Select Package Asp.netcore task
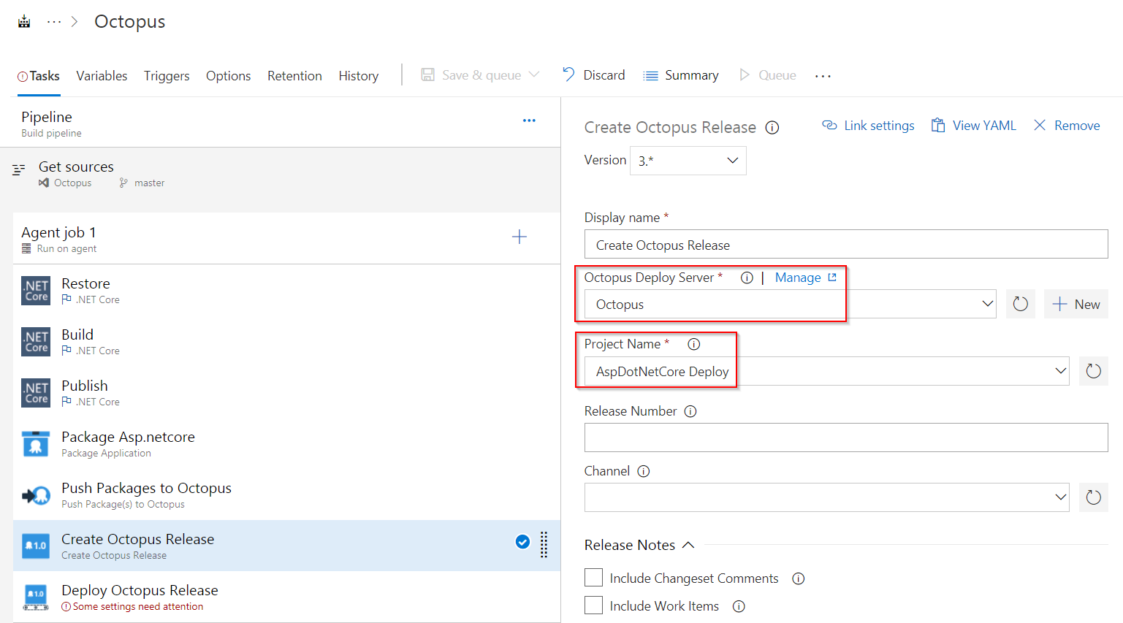The width and height of the screenshot is (1123, 623). [x=286, y=443]
